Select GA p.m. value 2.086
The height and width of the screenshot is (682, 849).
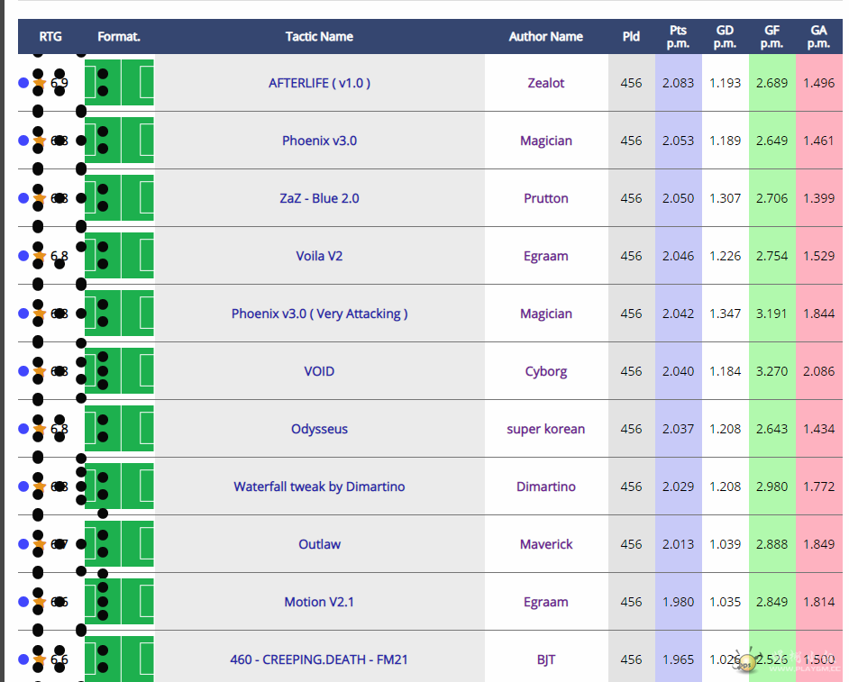click(x=818, y=371)
